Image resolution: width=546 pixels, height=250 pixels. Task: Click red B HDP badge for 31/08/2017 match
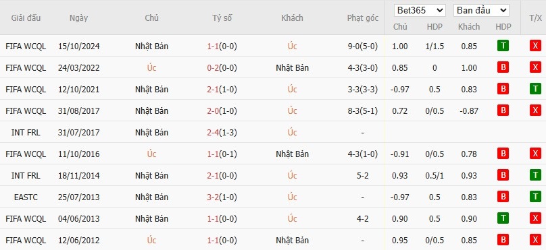[503, 111]
